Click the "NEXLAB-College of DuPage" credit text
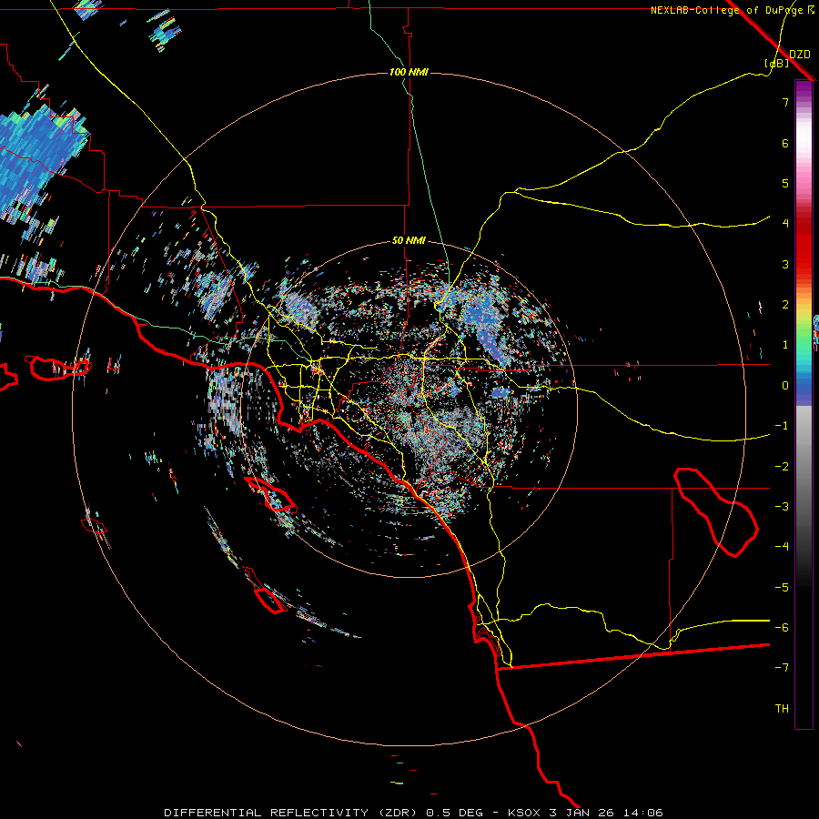The height and width of the screenshot is (819, 819). click(x=727, y=10)
